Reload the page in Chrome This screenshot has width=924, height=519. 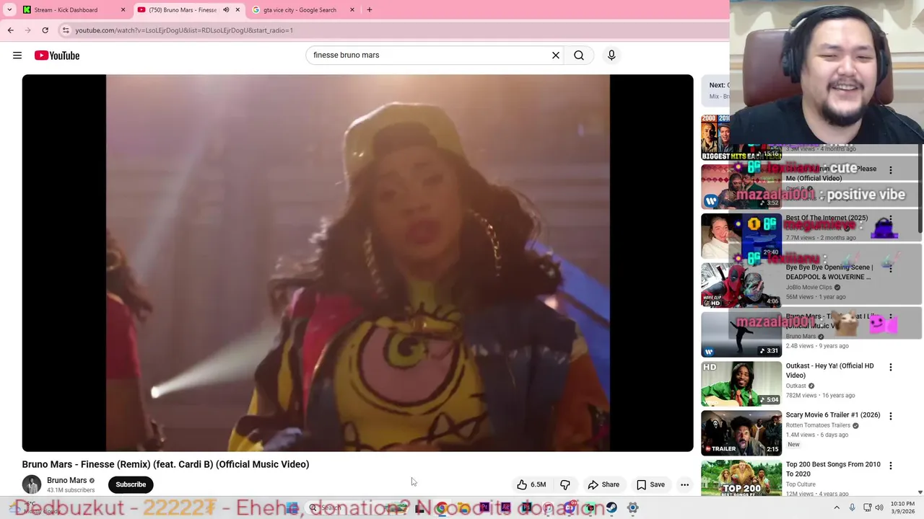tap(45, 30)
